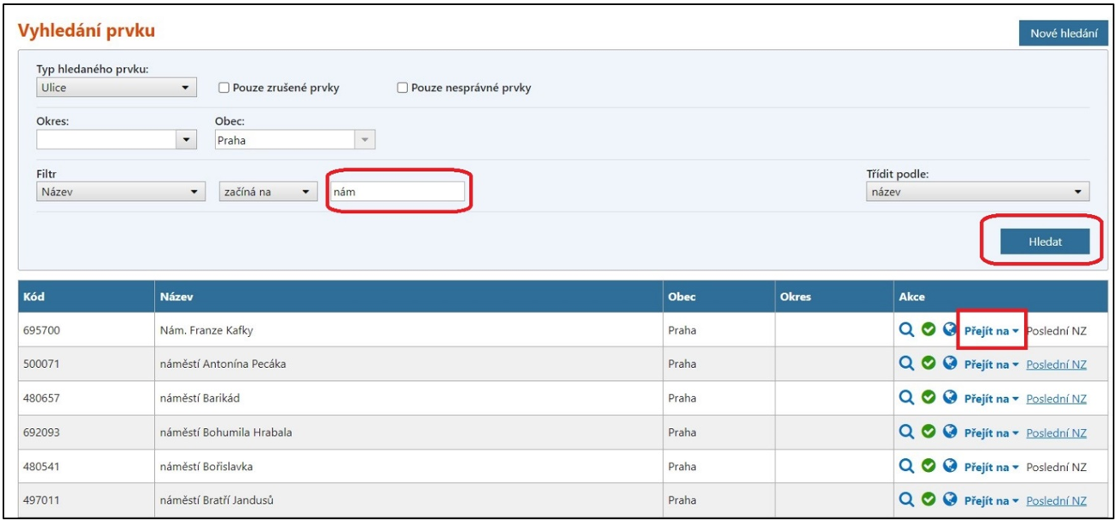
Task: Open globe map icon for náměstí Barikád
Action: tap(950, 398)
